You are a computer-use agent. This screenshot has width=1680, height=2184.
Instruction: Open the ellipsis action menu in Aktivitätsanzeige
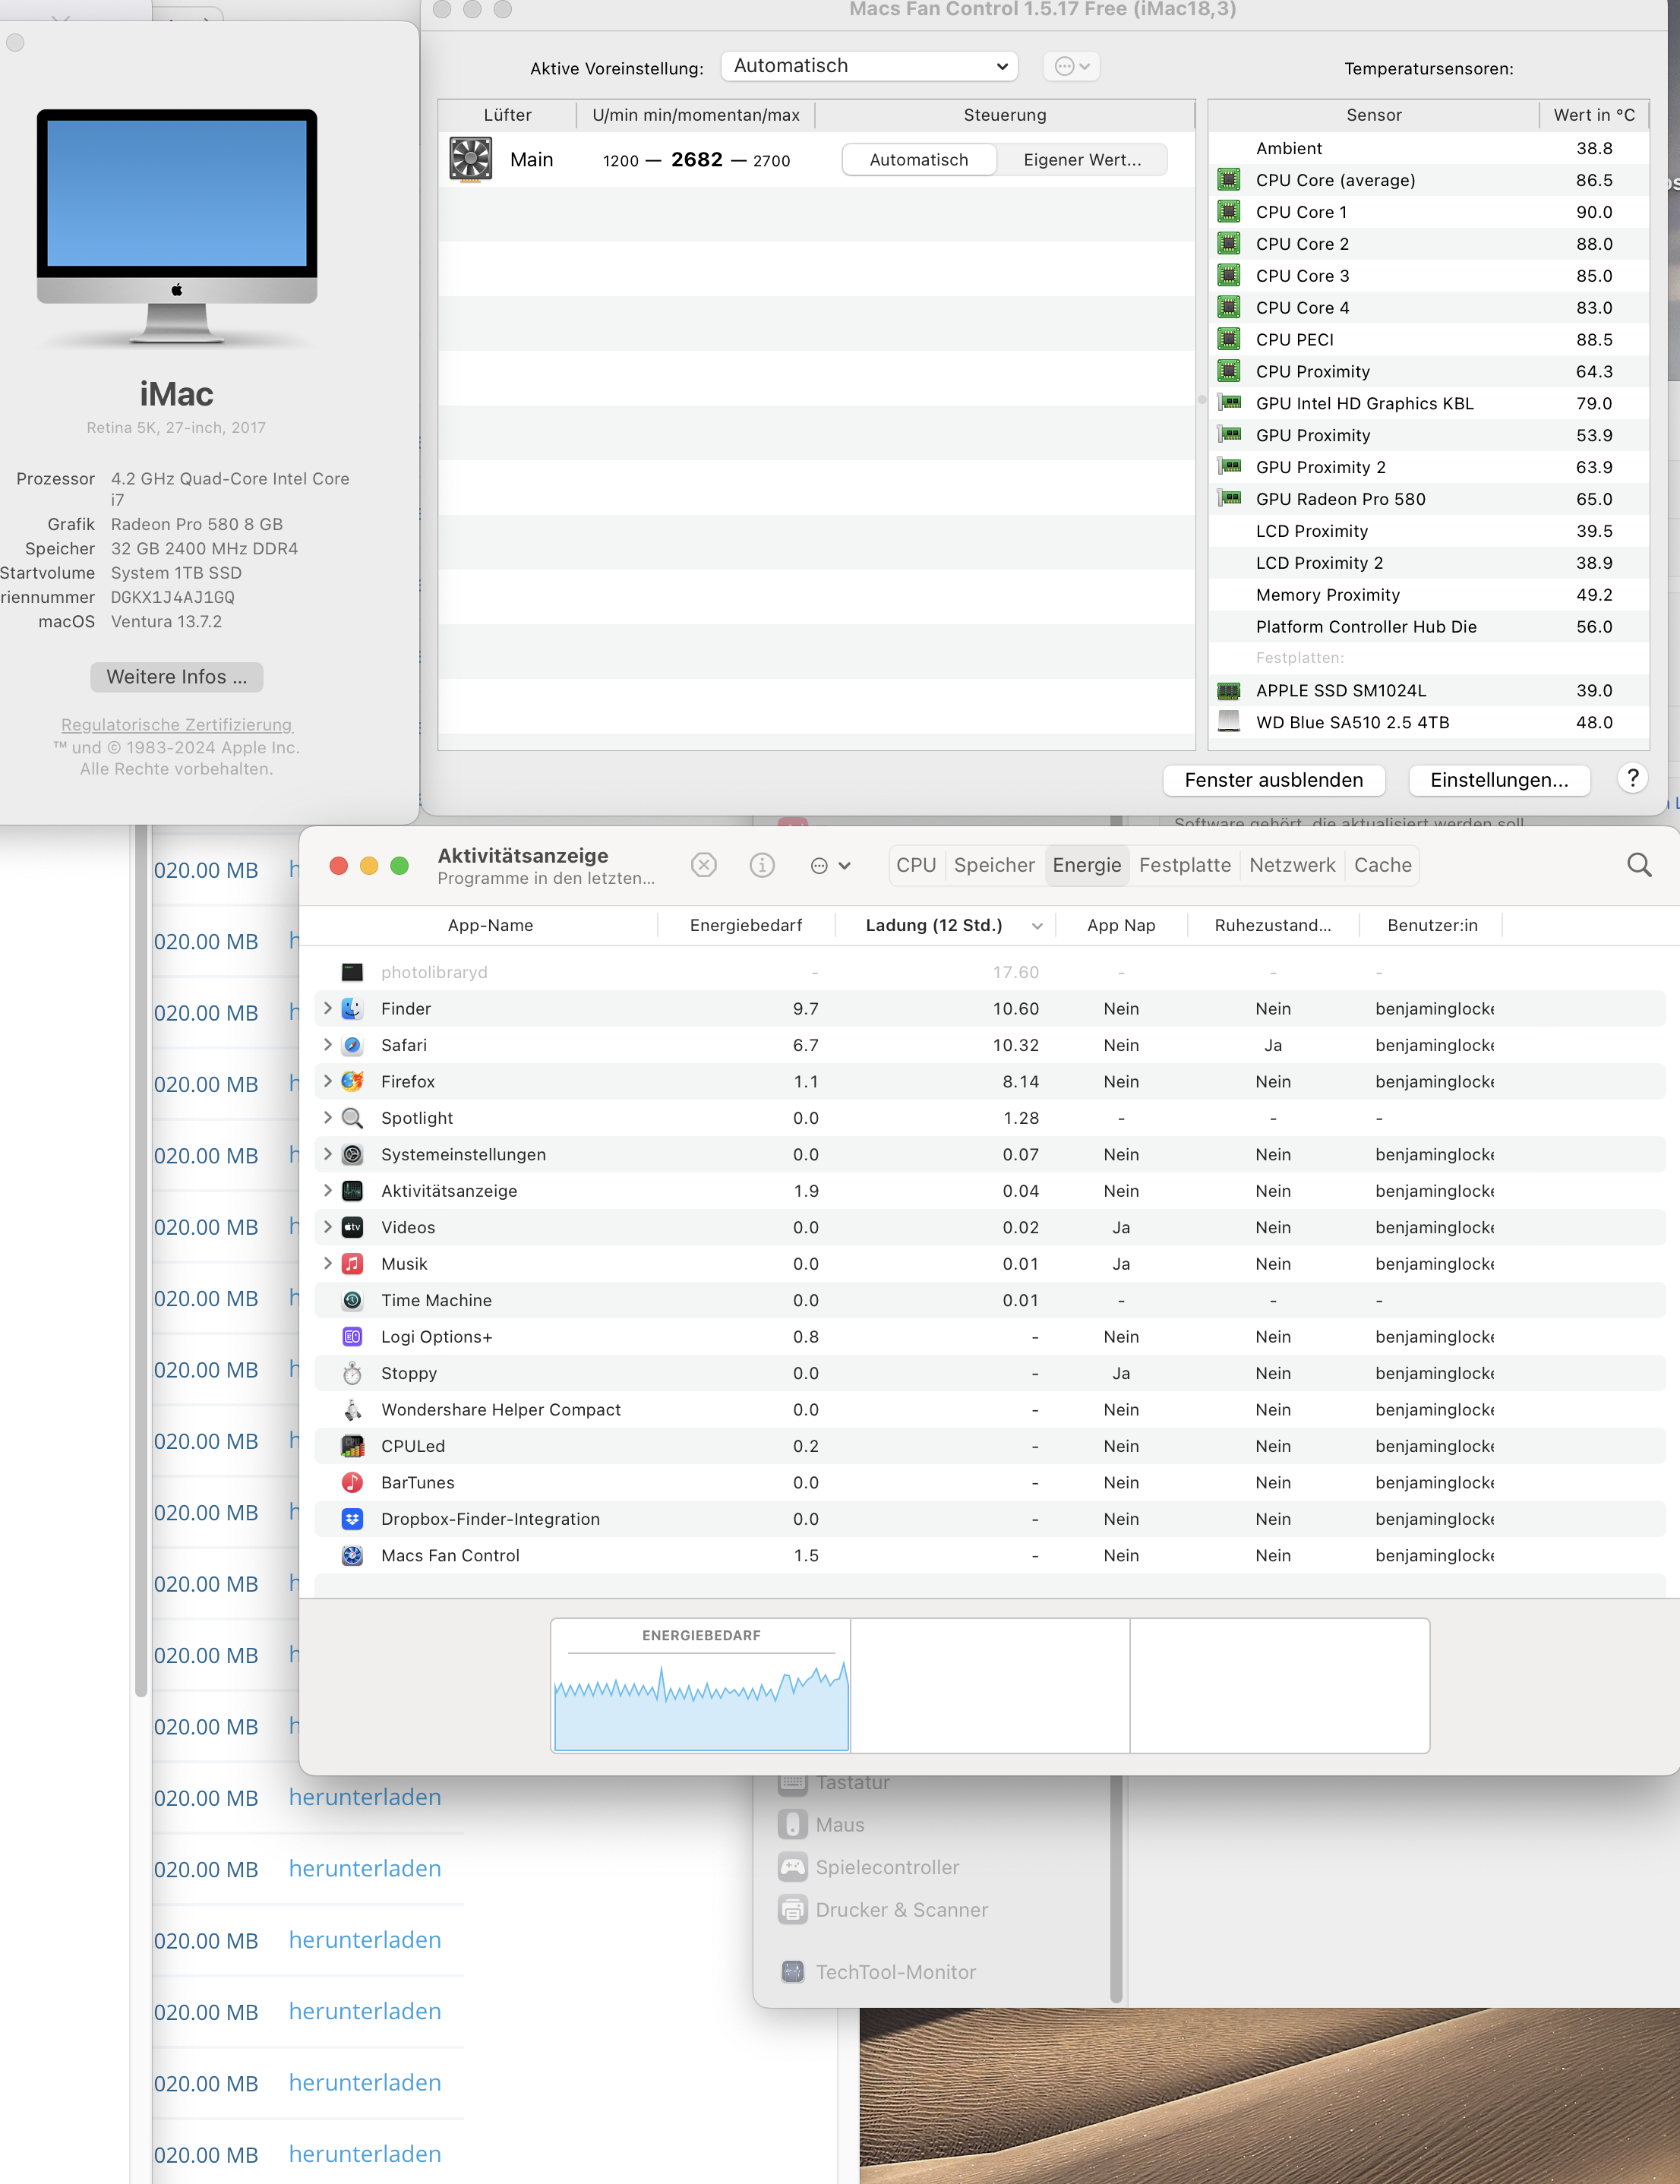pyautogui.click(x=829, y=866)
